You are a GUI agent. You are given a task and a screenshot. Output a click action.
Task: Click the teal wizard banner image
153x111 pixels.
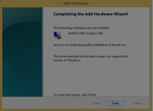22,52
